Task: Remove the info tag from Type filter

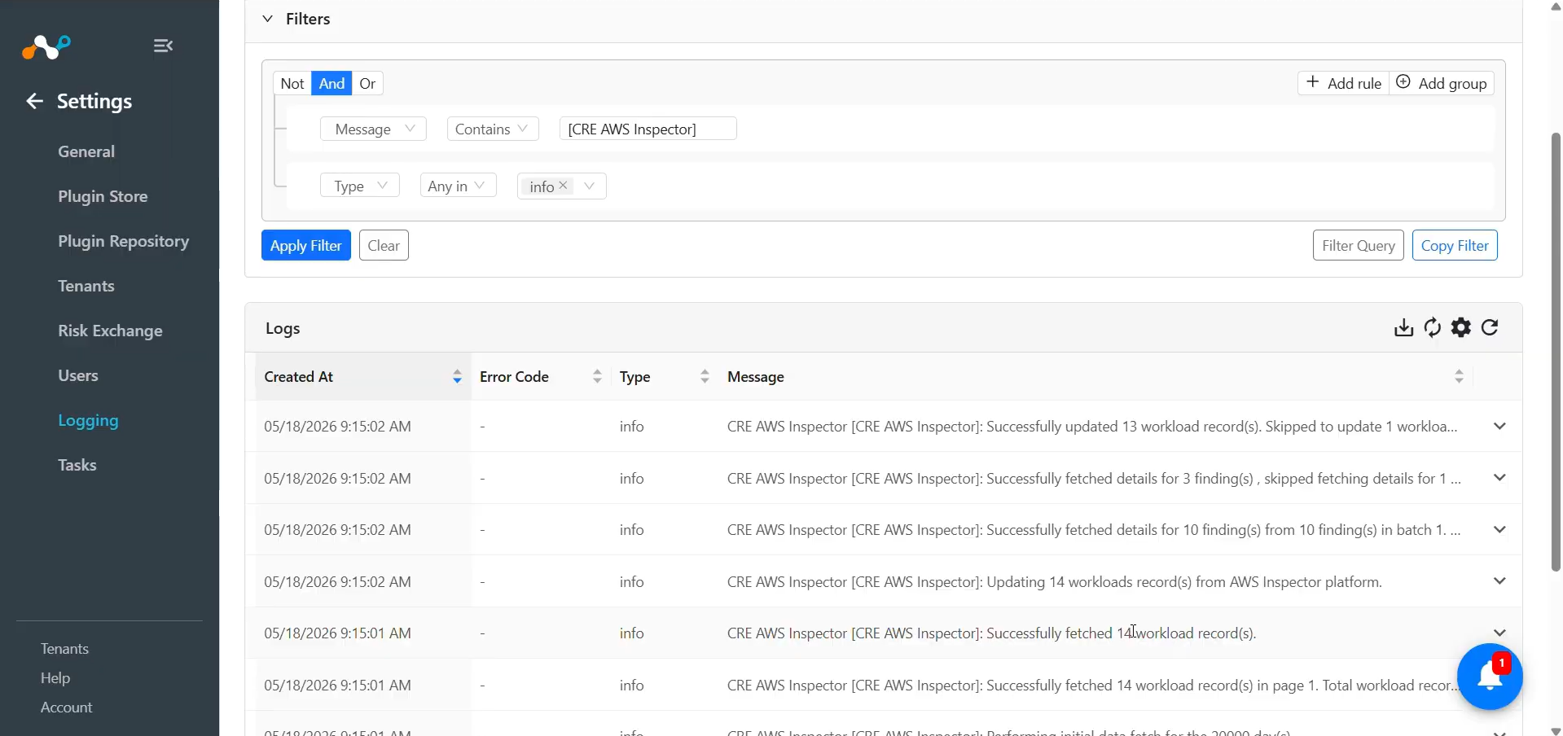Action: click(563, 186)
